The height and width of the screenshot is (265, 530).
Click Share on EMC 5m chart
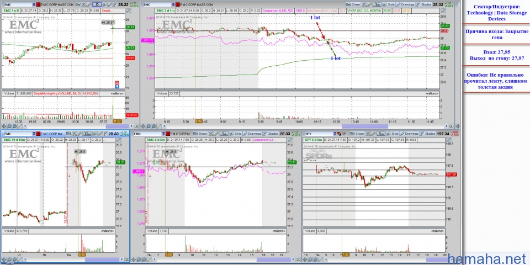coord(200,134)
